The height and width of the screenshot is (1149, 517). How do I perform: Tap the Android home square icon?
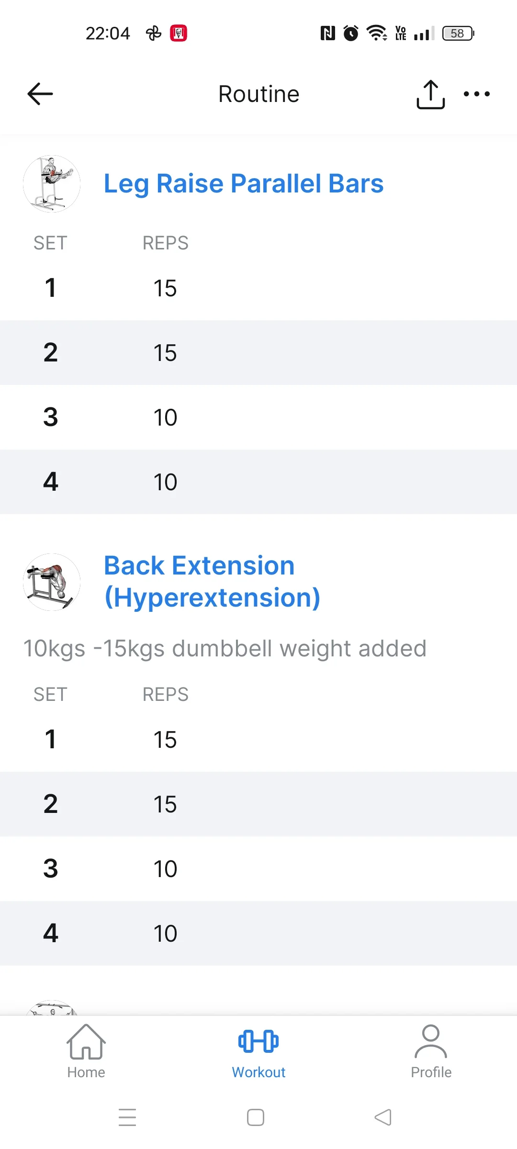pos(256,1117)
